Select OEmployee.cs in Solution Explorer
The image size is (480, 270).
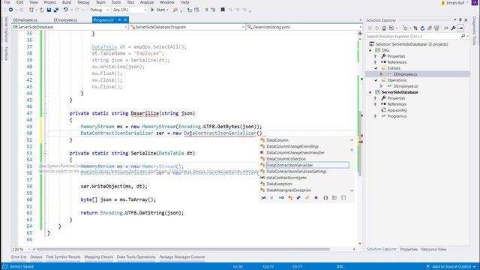[405, 86]
